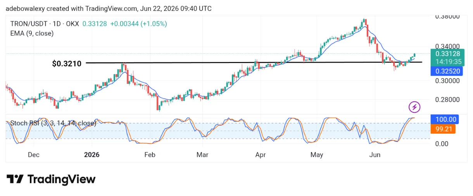
Task: Click the 0.00 Stoch RSI axis label
Action: (442, 144)
